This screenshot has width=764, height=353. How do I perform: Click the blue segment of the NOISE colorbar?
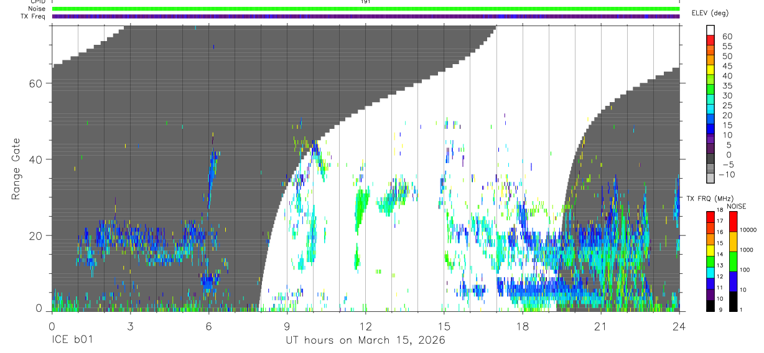coord(734,281)
